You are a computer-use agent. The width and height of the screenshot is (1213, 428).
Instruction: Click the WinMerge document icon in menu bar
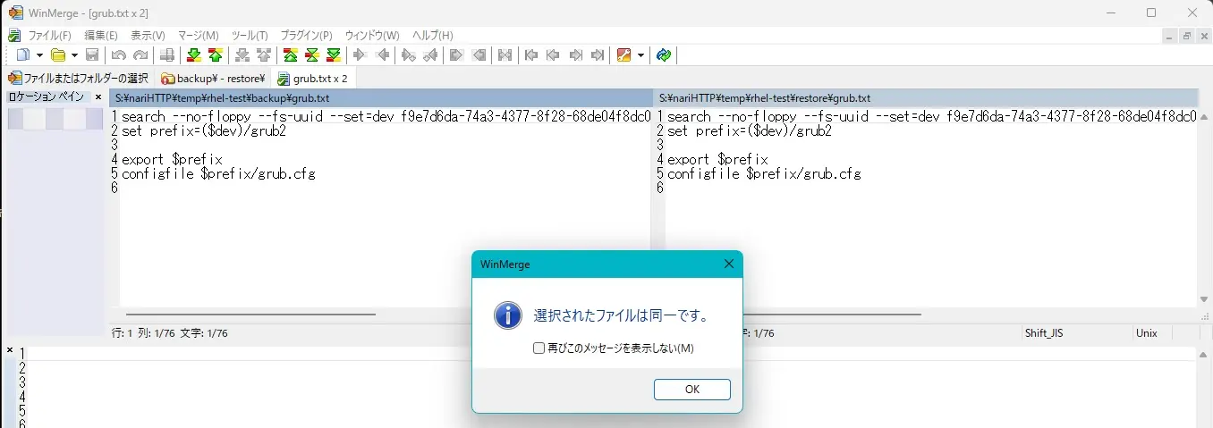click(13, 36)
